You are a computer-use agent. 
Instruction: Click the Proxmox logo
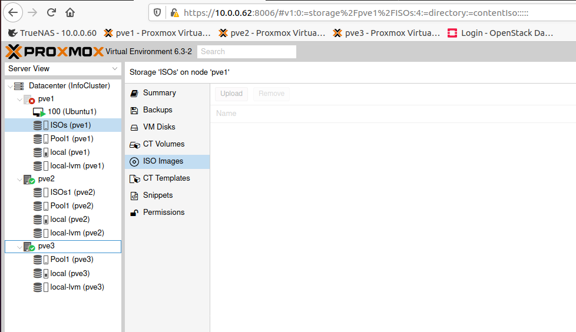tap(55, 51)
